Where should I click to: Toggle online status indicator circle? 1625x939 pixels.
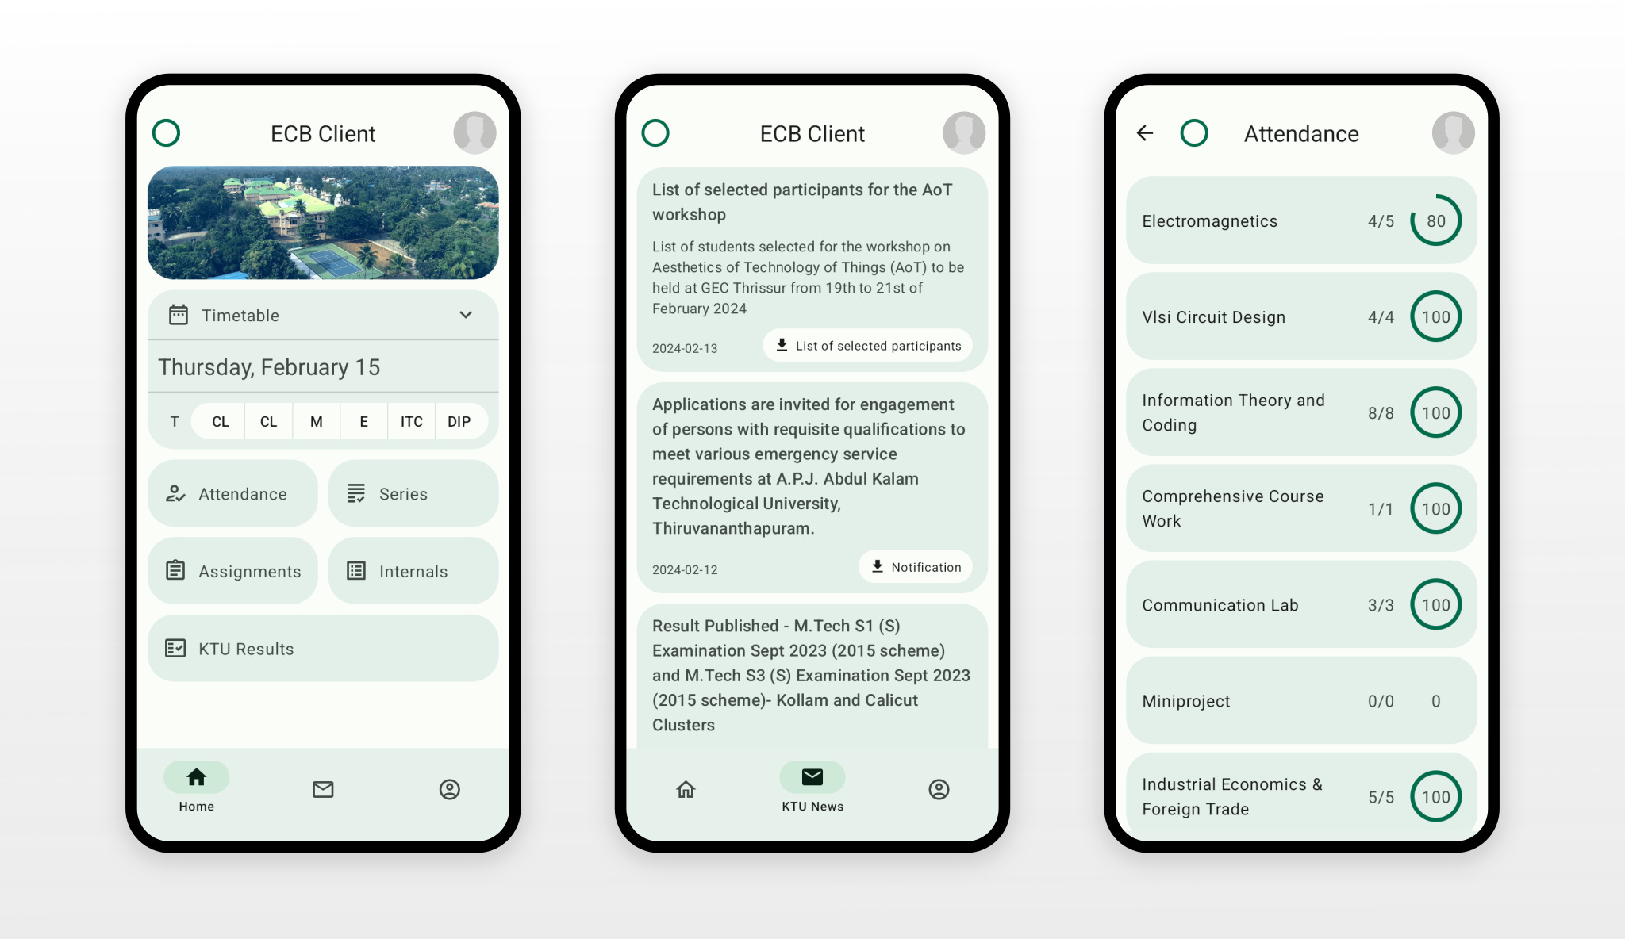167,132
